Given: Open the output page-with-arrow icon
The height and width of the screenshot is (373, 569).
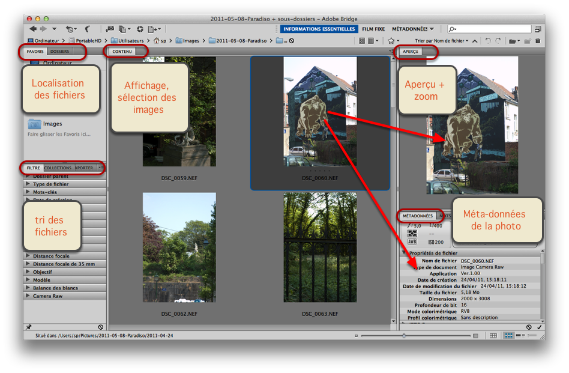Looking at the screenshot, I should [x=154, y=29].
